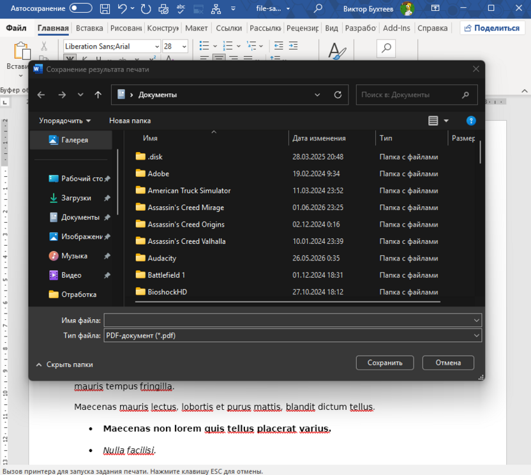
Task: Open the Упорядочить menu
Action: tap(64, 121)
